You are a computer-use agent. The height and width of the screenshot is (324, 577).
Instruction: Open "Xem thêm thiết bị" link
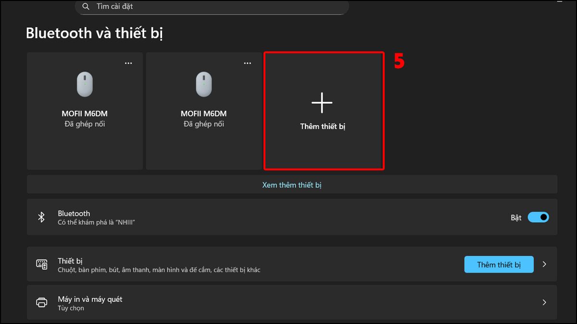coord(292,185)
